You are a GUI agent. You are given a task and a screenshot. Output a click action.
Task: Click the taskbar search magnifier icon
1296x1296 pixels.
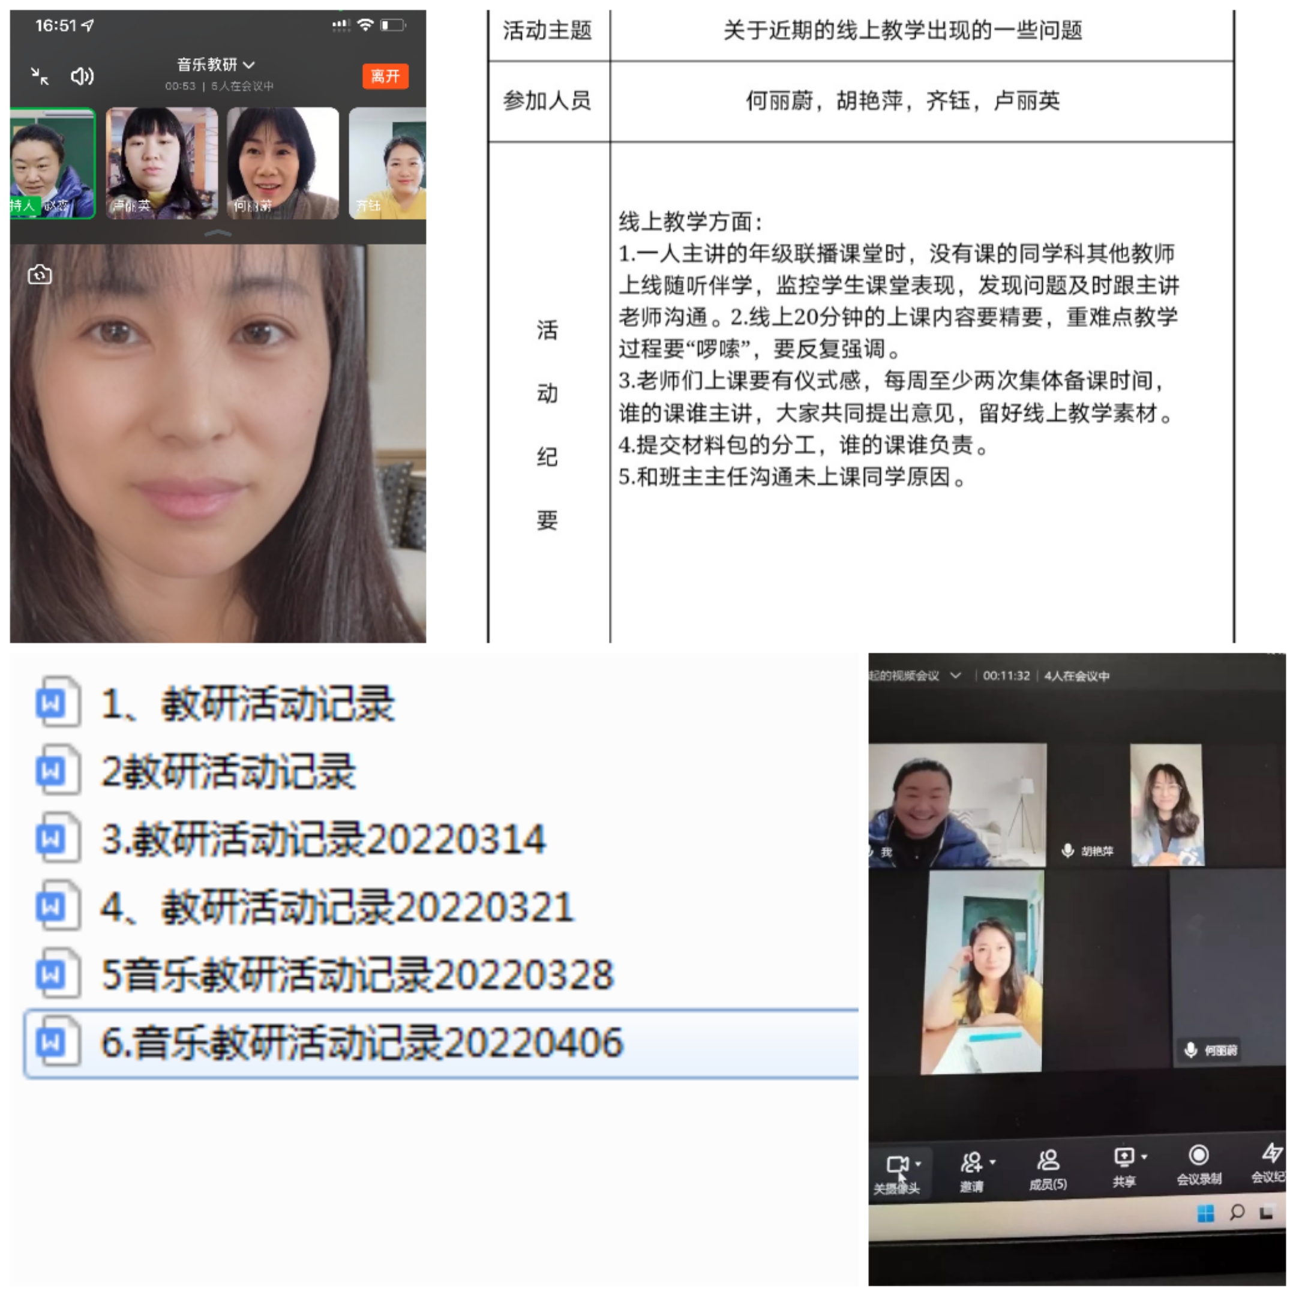point(1237,1212)
